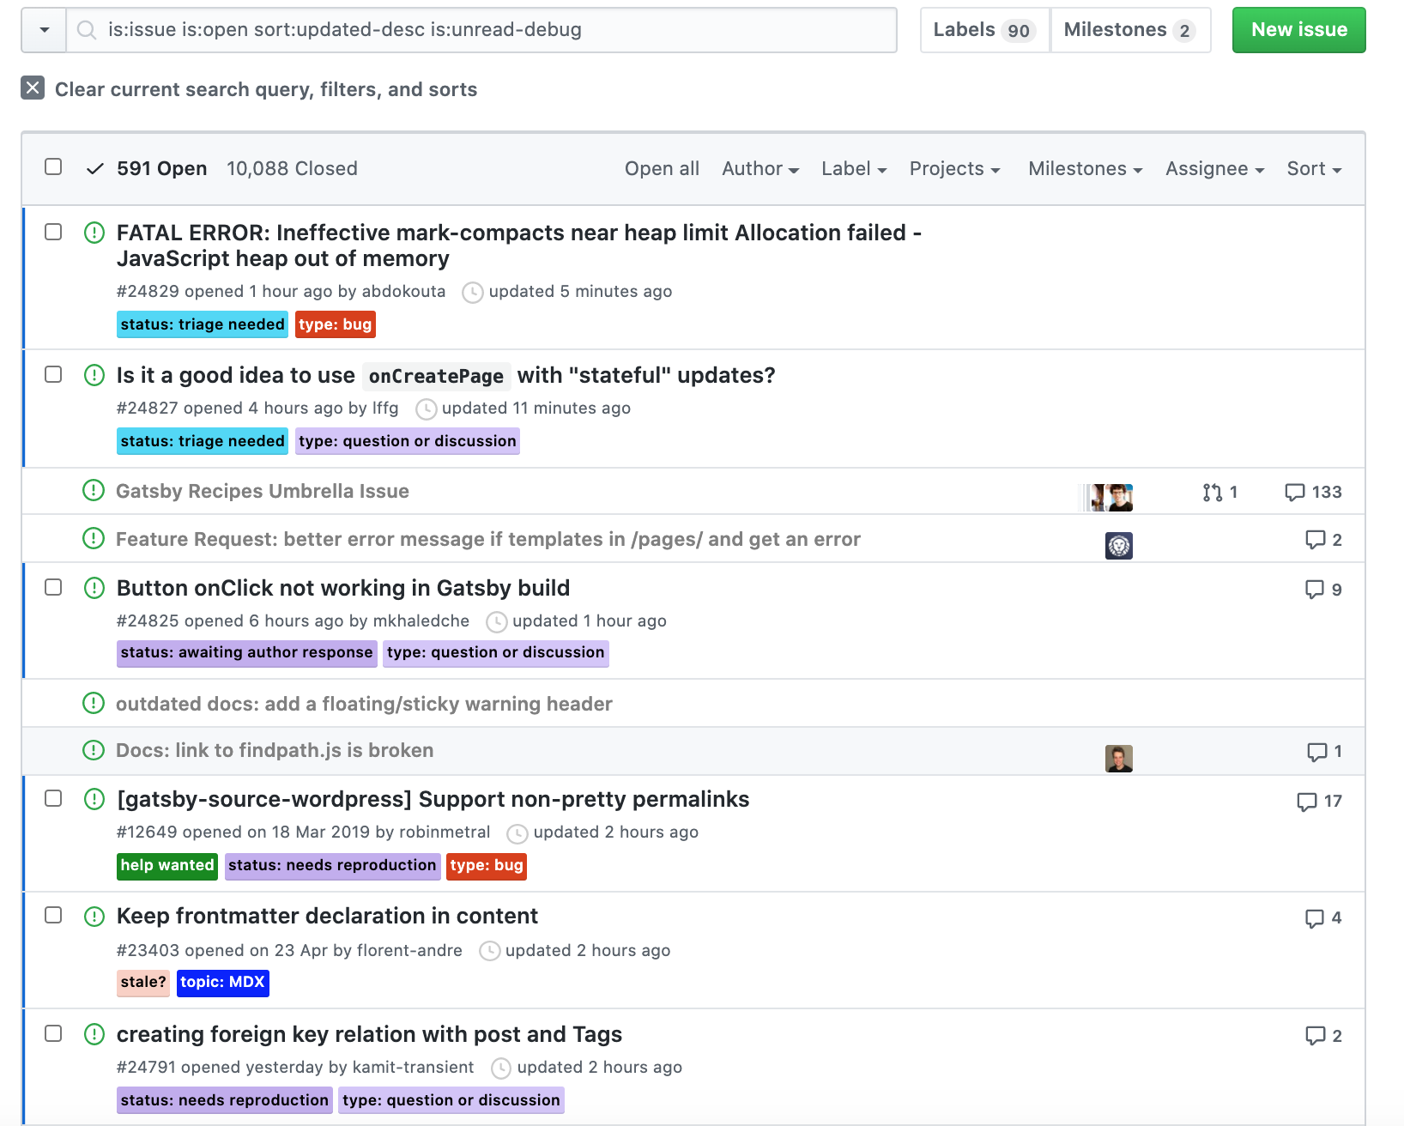Filter by green 'help wanted' label
The image size is (1404, 1126).
pyautogui.click(x=167, y=865)
